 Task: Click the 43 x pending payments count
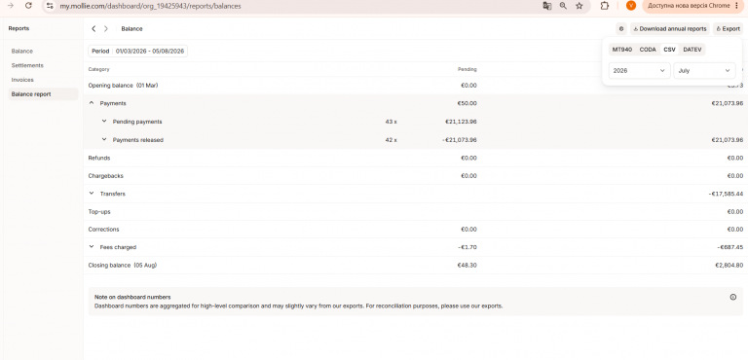[x=392, y=122]
